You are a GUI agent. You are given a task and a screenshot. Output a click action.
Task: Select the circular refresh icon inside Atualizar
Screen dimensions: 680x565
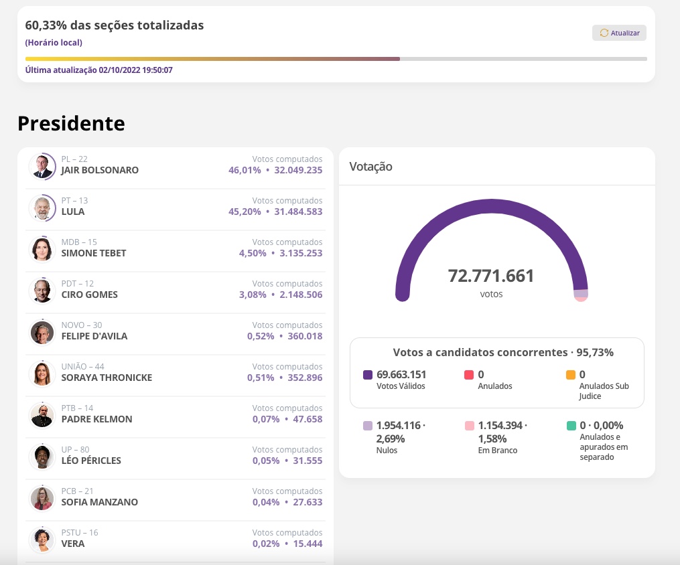click(602, 32)
